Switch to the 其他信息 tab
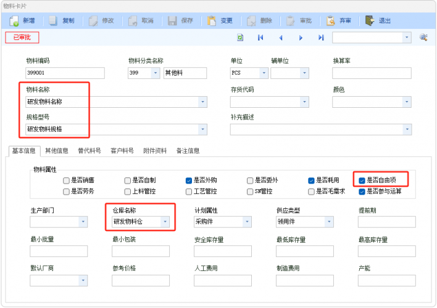Viewport: 437px width, 308px height. (x=57, y=150)
